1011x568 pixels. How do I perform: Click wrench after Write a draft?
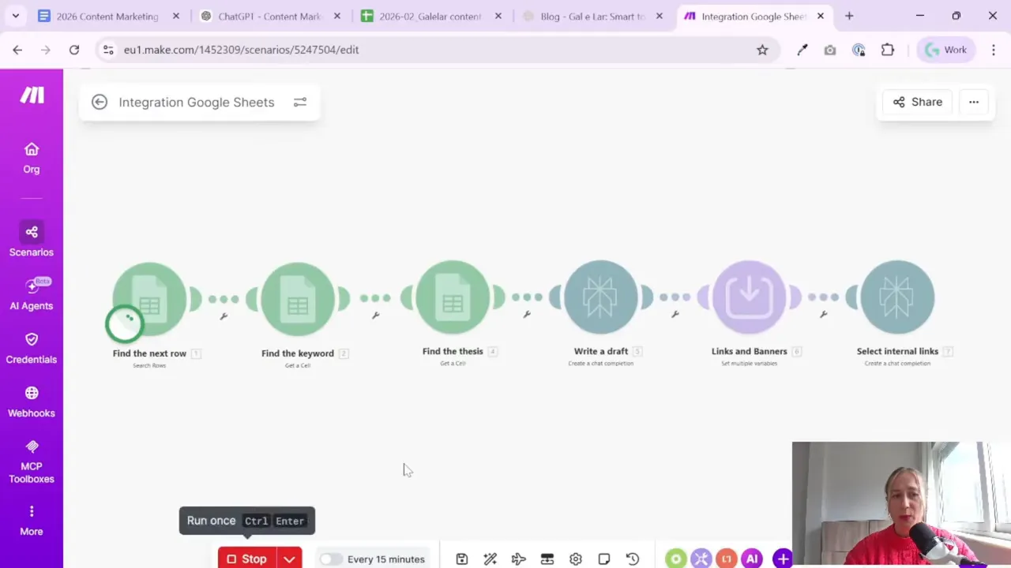[x=675, y=315]
